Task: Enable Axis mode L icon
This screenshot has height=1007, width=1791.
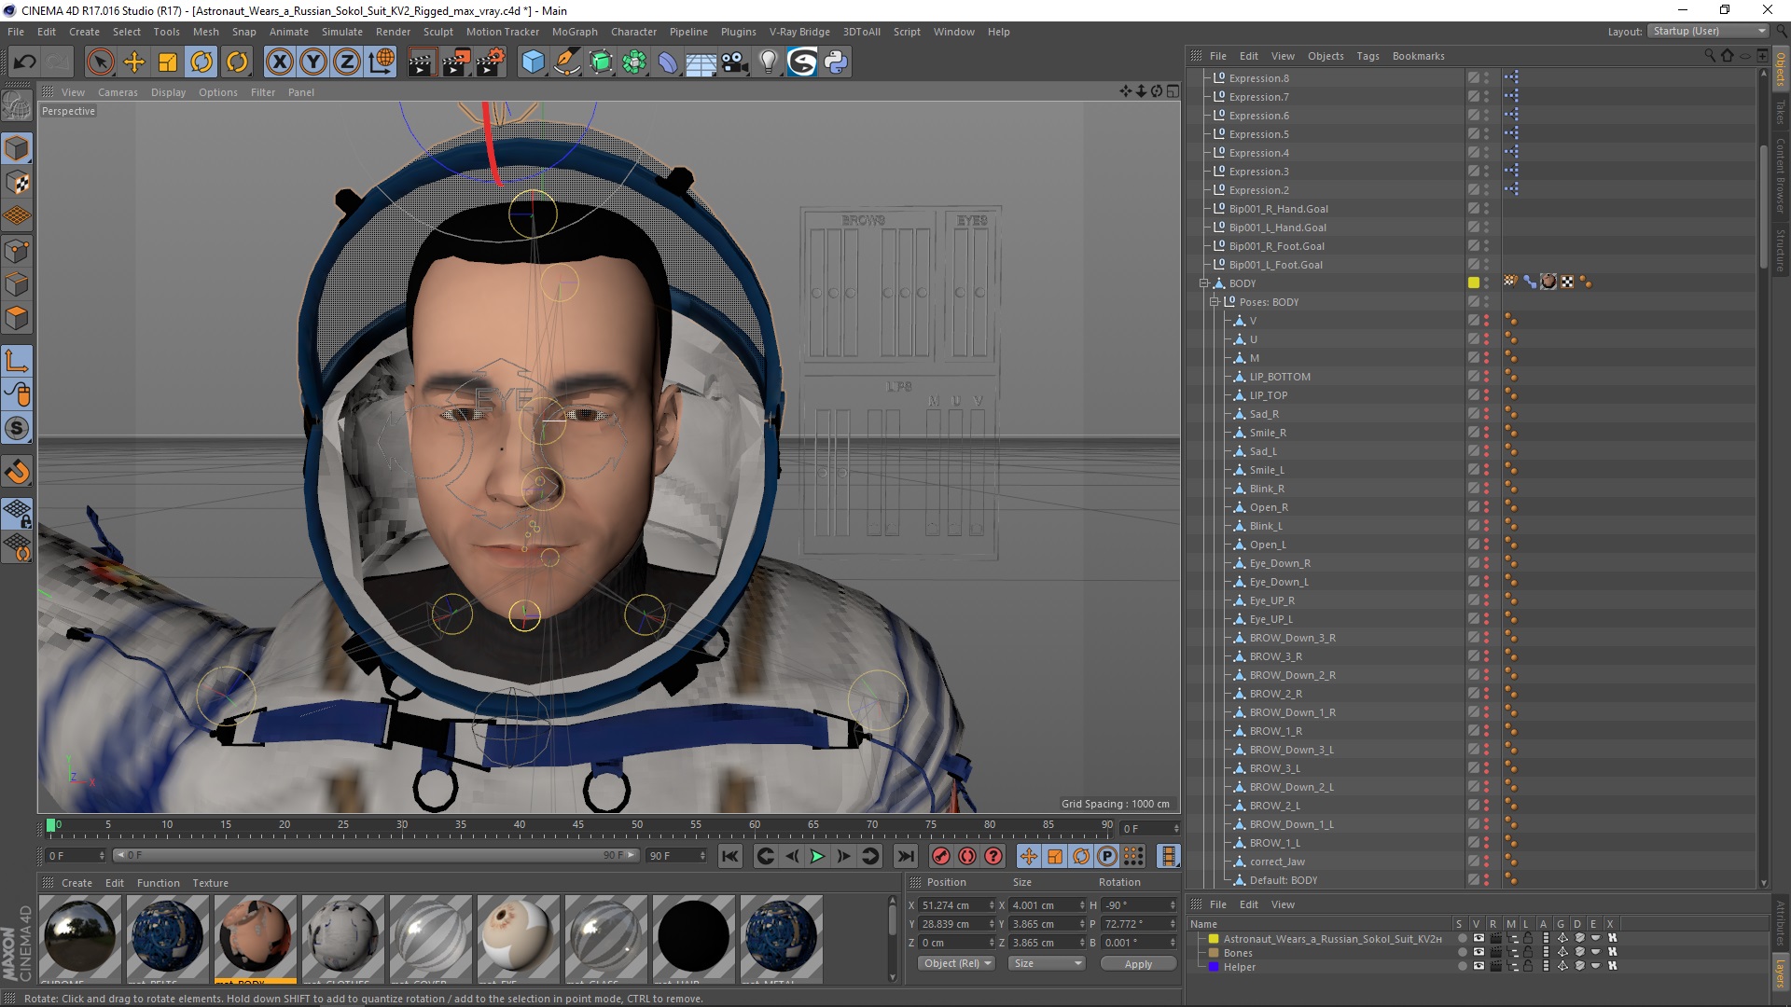Action: pyautogui.click(x=17, y=361)
